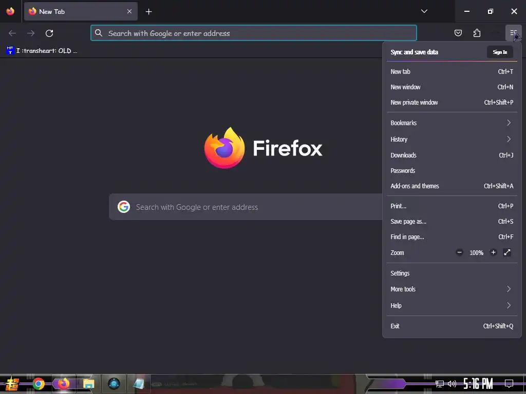Focus the address bar input

(x=254, y=33)
